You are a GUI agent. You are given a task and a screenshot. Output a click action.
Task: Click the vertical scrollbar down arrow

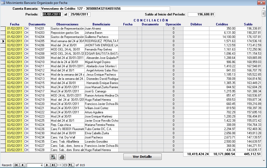click(x=264, y=160)
